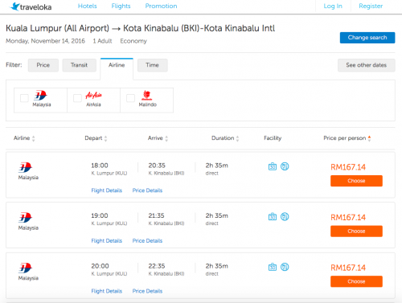Image resolution: width=402 pixels, height=303 pixels.
Task: Click the Log In link
Action: pyautogui.click(x=333, y=6)
